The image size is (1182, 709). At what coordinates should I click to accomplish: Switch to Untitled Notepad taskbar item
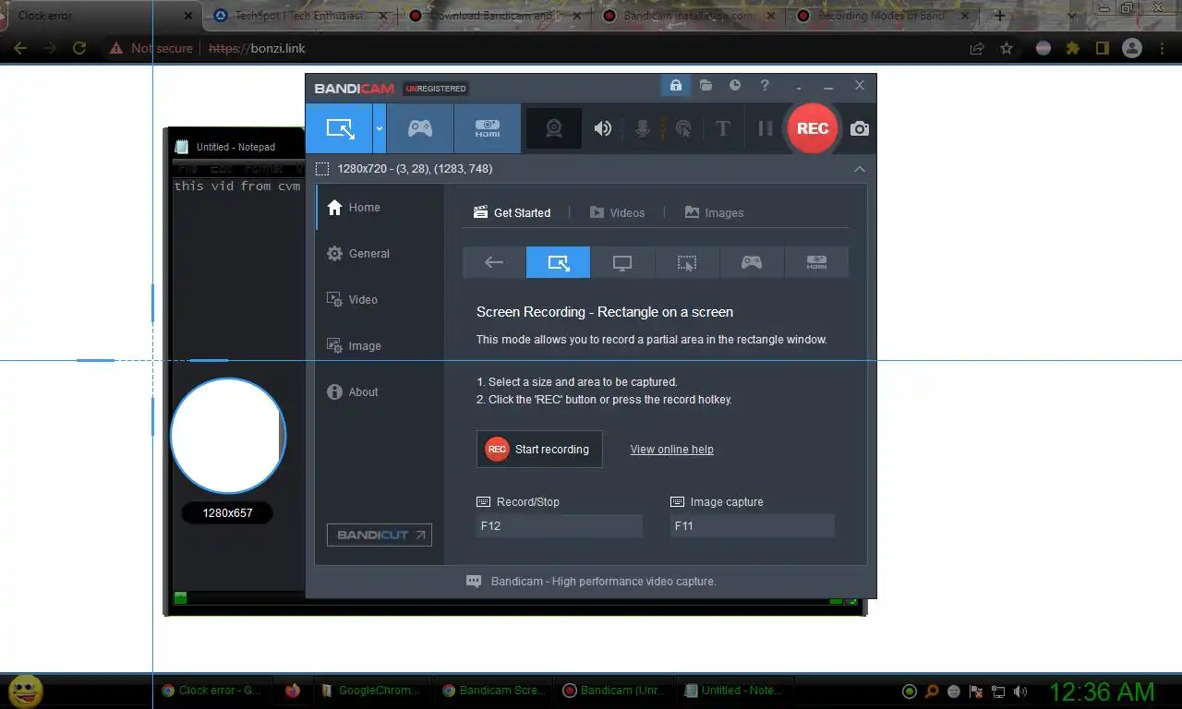734,690
